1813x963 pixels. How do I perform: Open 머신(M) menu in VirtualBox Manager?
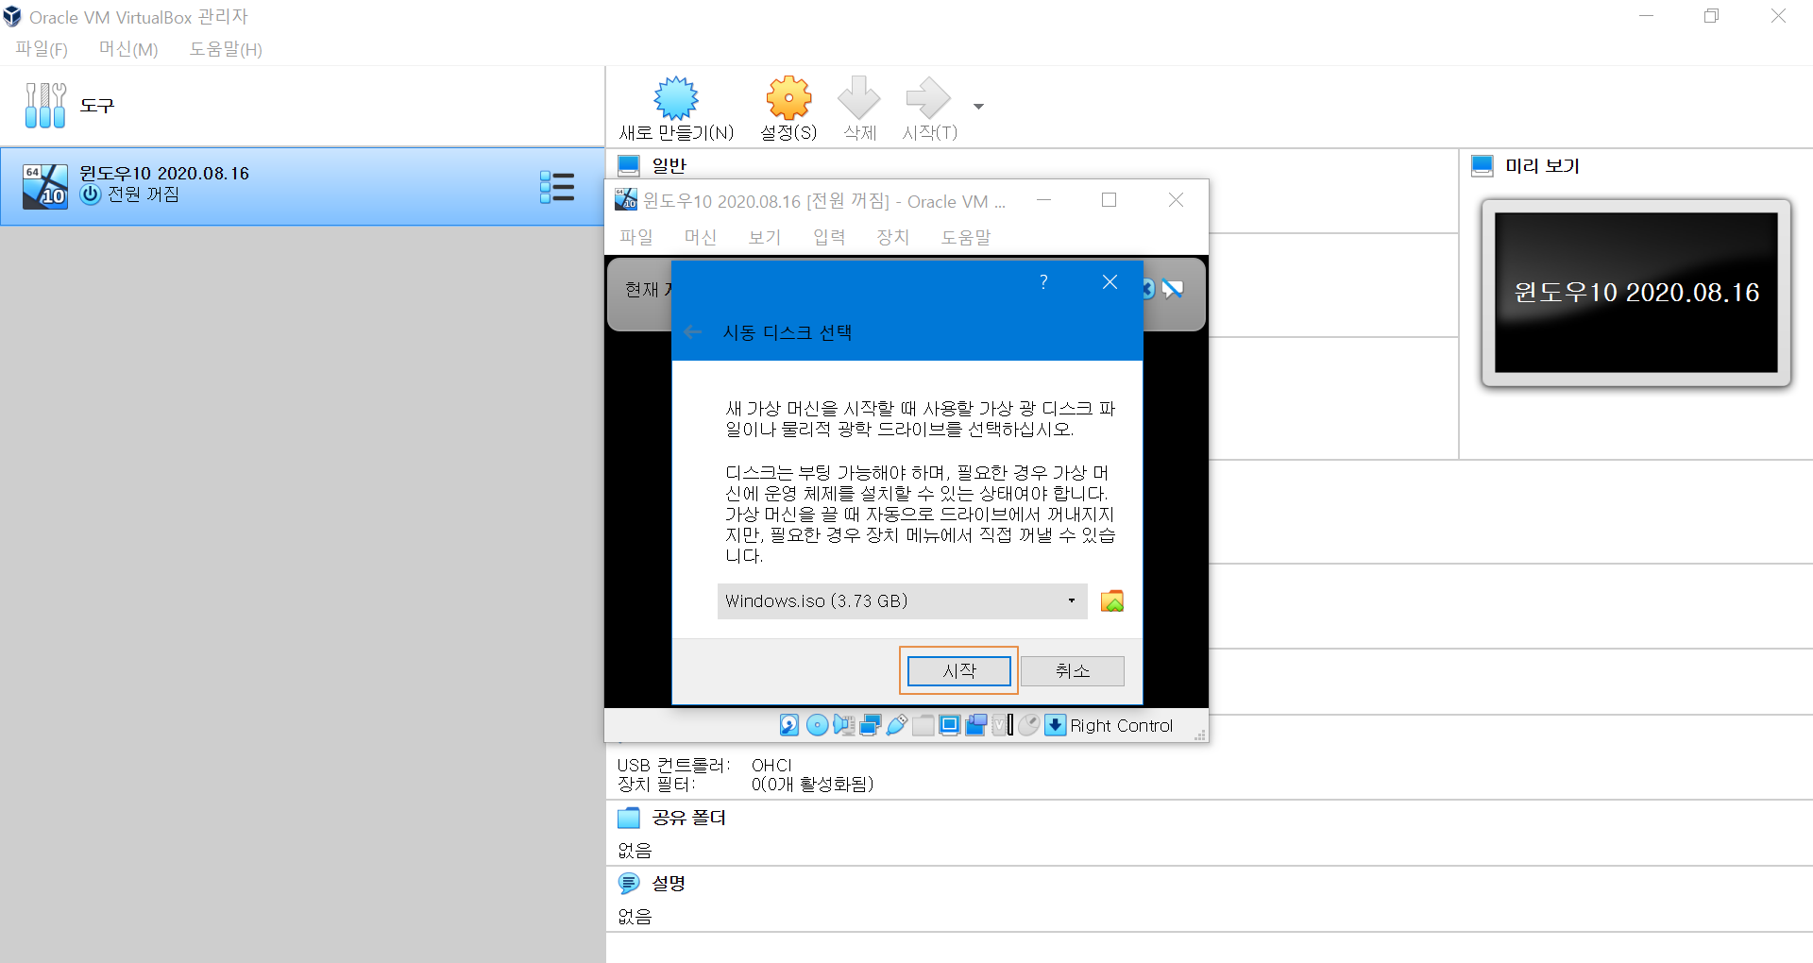(x=128, y=49)
